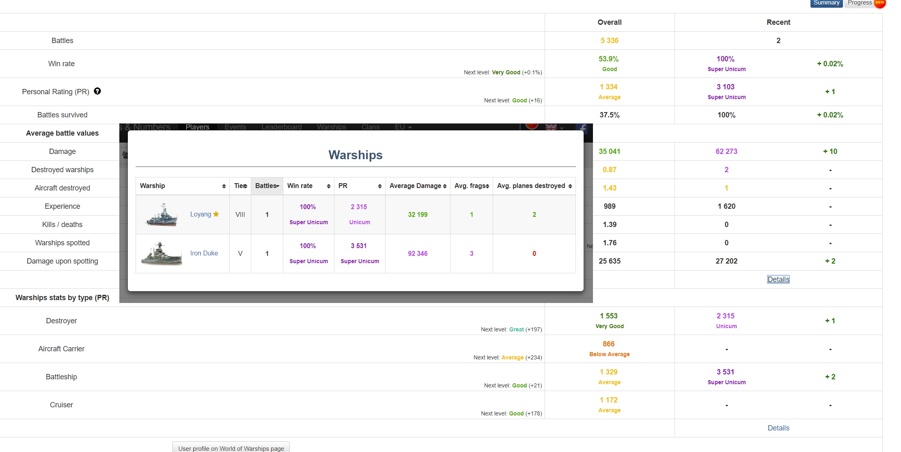Image resolution: width=901 pixels, height=452 pixels.
Task: Sort by Average Damage column
Action: 417,186
